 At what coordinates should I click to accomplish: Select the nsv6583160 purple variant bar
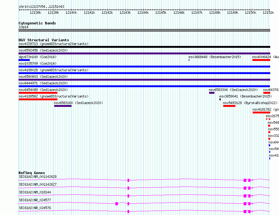click(63, 106)
